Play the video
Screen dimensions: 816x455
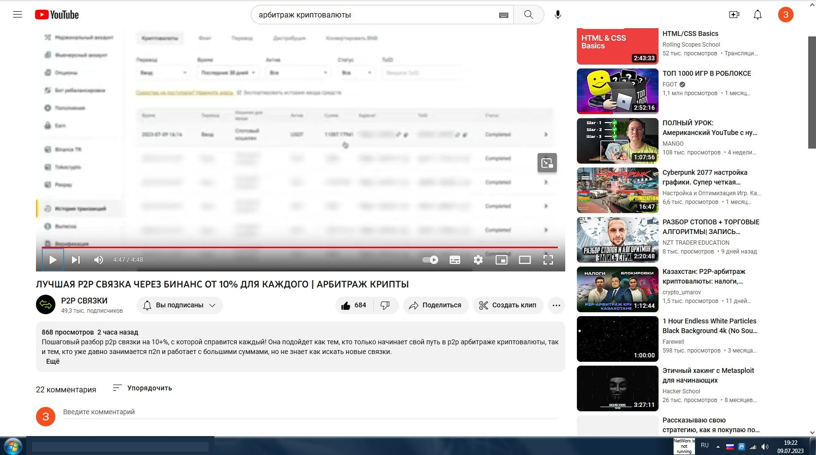[x=53, y=260]
